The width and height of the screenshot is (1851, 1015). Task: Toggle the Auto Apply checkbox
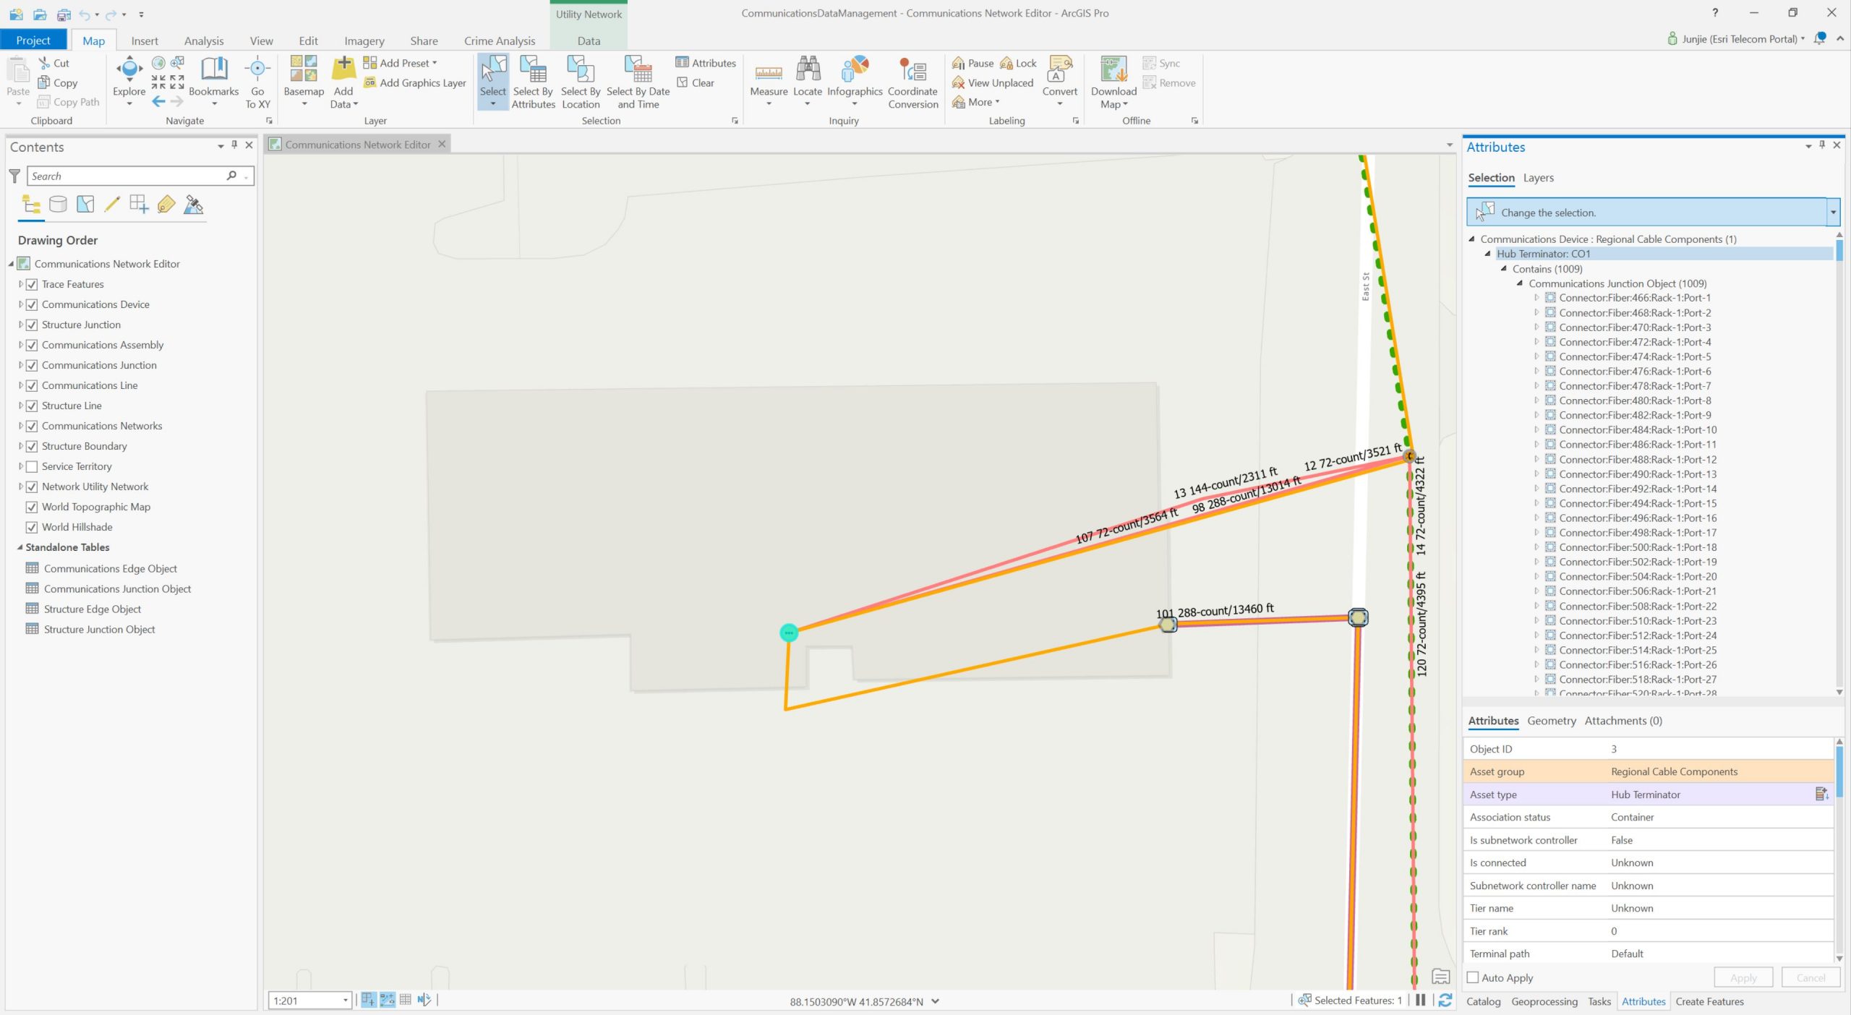coord(1473,977)
